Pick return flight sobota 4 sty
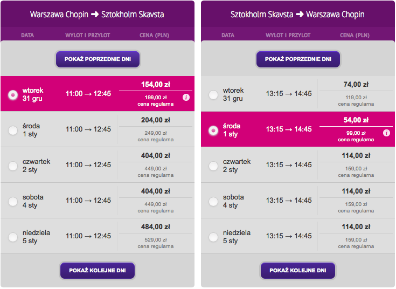 (x=213, y=202)
